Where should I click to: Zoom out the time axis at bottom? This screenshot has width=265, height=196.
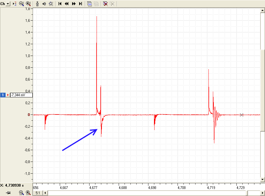coord(21,193)
